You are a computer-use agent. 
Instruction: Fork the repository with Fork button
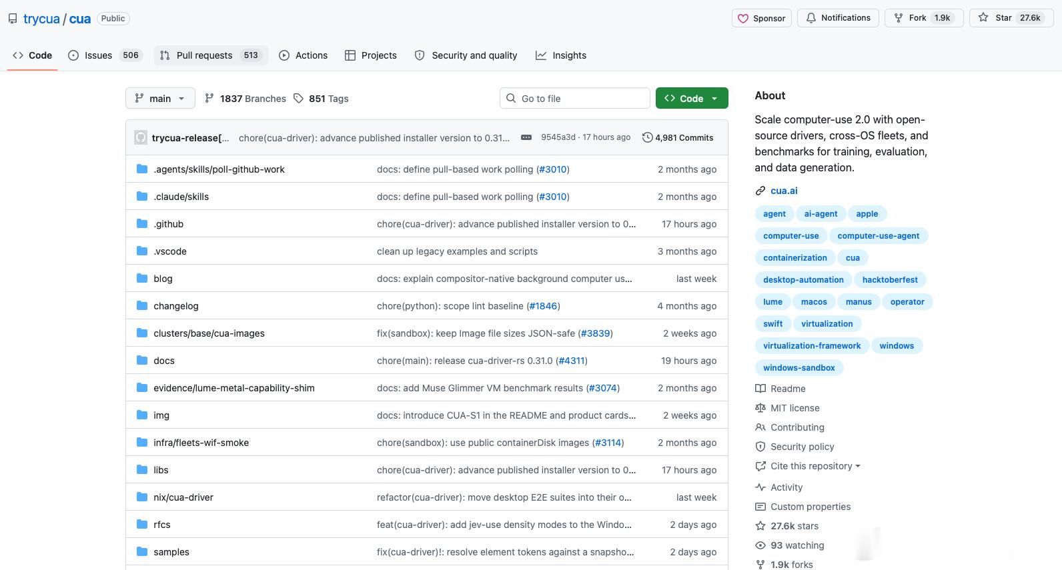(x=924, y=18)
